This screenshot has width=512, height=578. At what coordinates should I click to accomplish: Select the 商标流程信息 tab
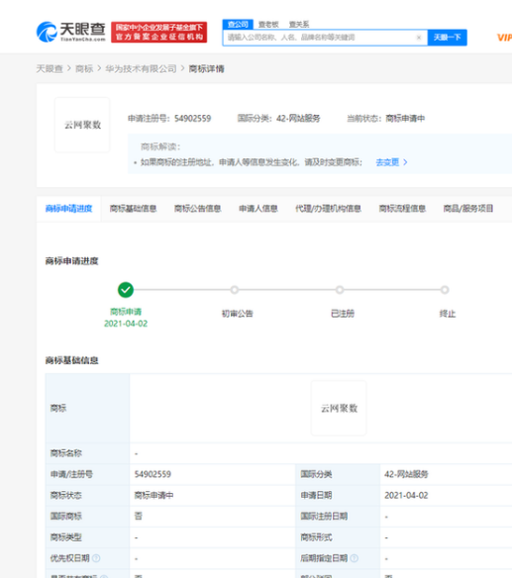pyautogui.click(x=402, y=209)
